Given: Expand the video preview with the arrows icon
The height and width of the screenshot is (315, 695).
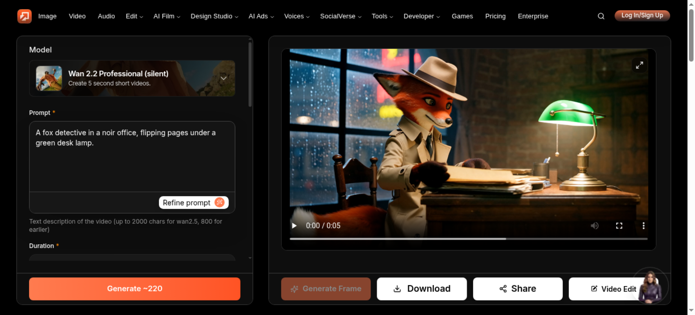Looking at the screenshot, I should [639, 65].
